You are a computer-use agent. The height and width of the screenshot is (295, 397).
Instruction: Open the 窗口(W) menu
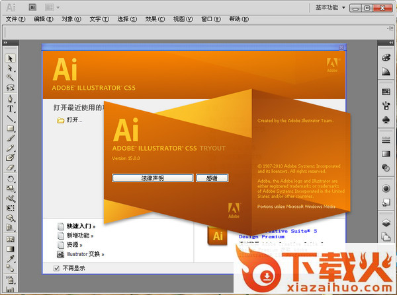(x=211, y=19)
